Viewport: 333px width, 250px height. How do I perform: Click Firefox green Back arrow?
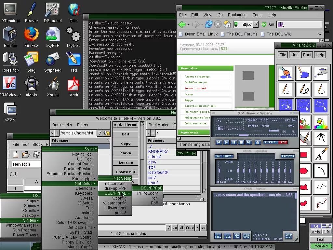point(182,24)
